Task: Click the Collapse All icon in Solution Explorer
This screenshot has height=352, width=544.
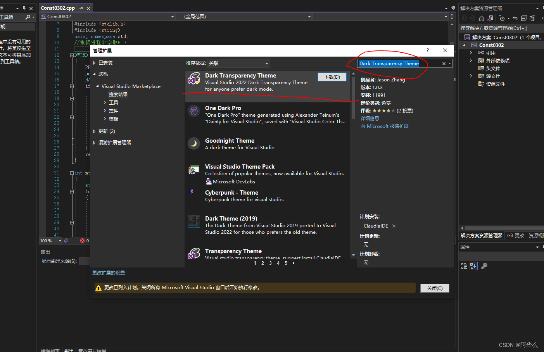Action: coord(524,18)
